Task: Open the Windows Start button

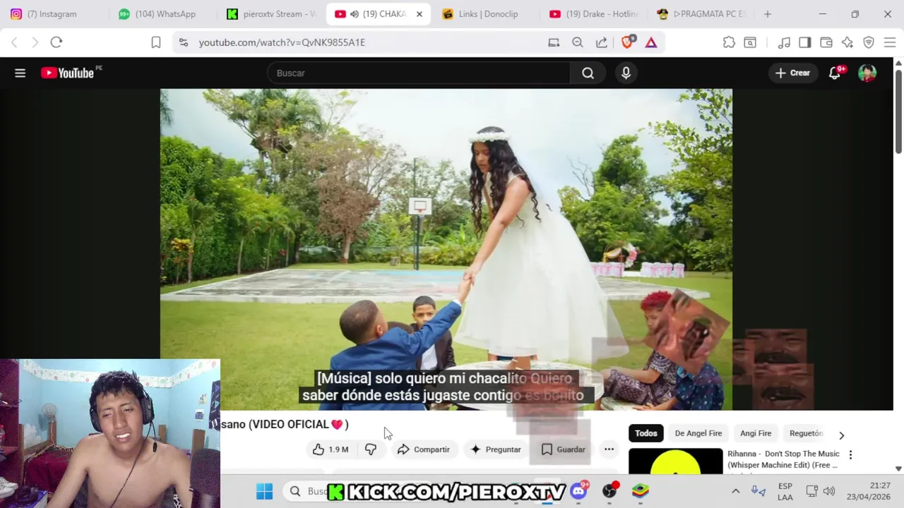Action: 264,491
